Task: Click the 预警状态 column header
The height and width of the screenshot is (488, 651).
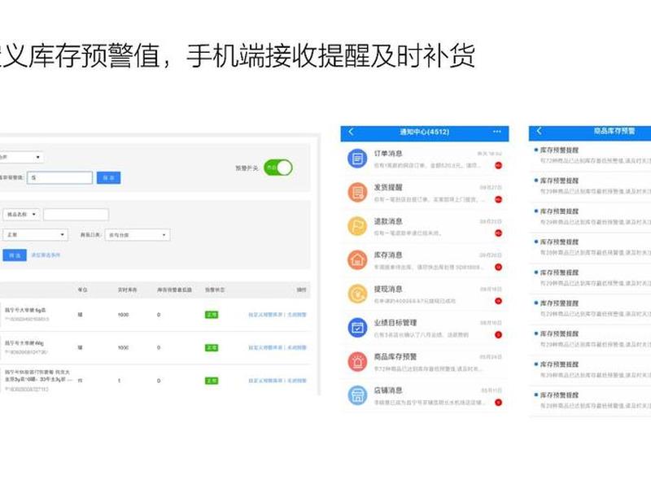Action: click(x=215, y=290)
